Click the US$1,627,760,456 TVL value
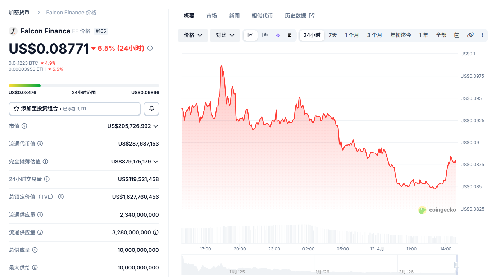Screen dimensions: 496x277 pos(136,197)
